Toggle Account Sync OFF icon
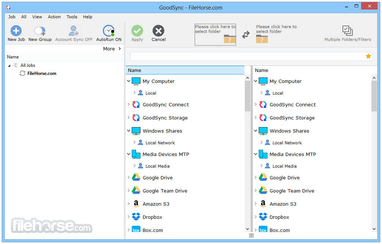 coord(74,31)
